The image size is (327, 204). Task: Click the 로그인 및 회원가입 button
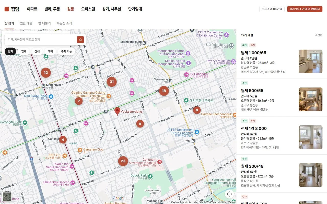pyautogui.click(x=272, y=9)
